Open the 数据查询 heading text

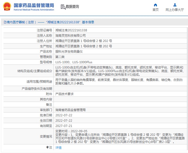coord(72,7)
